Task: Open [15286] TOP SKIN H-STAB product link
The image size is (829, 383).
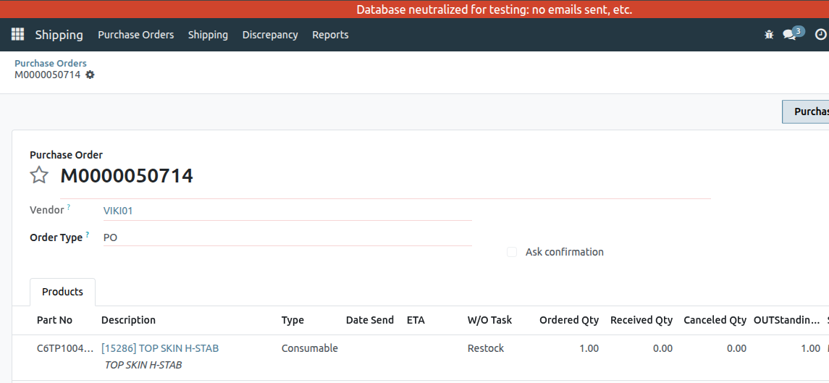Action: (x=160, y=348)
